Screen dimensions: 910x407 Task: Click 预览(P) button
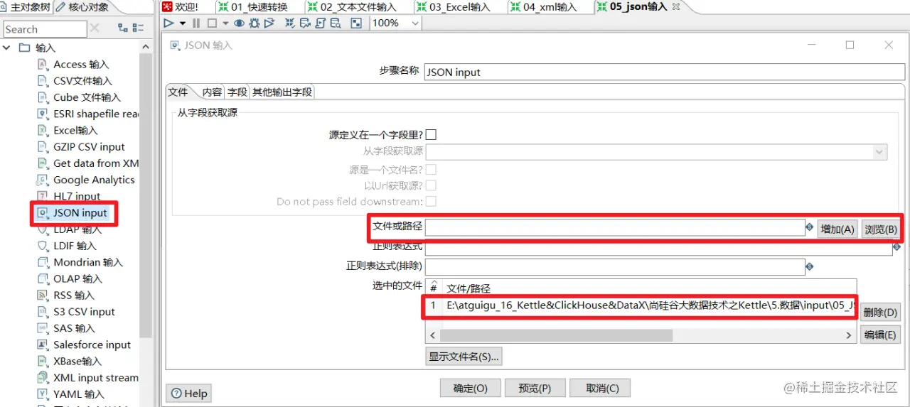point(535,389)
